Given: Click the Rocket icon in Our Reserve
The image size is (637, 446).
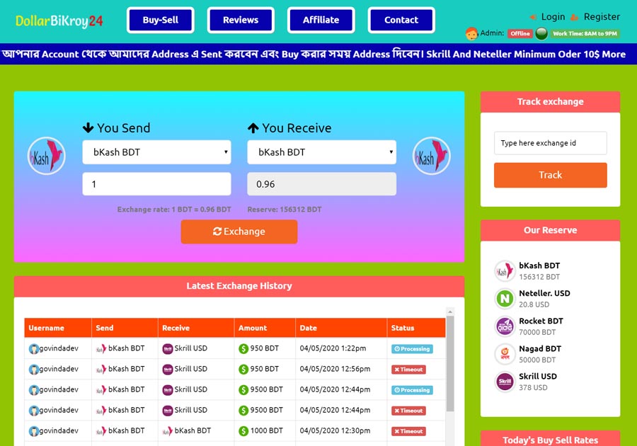Looking at the screenshot, I should coord(505,326).
